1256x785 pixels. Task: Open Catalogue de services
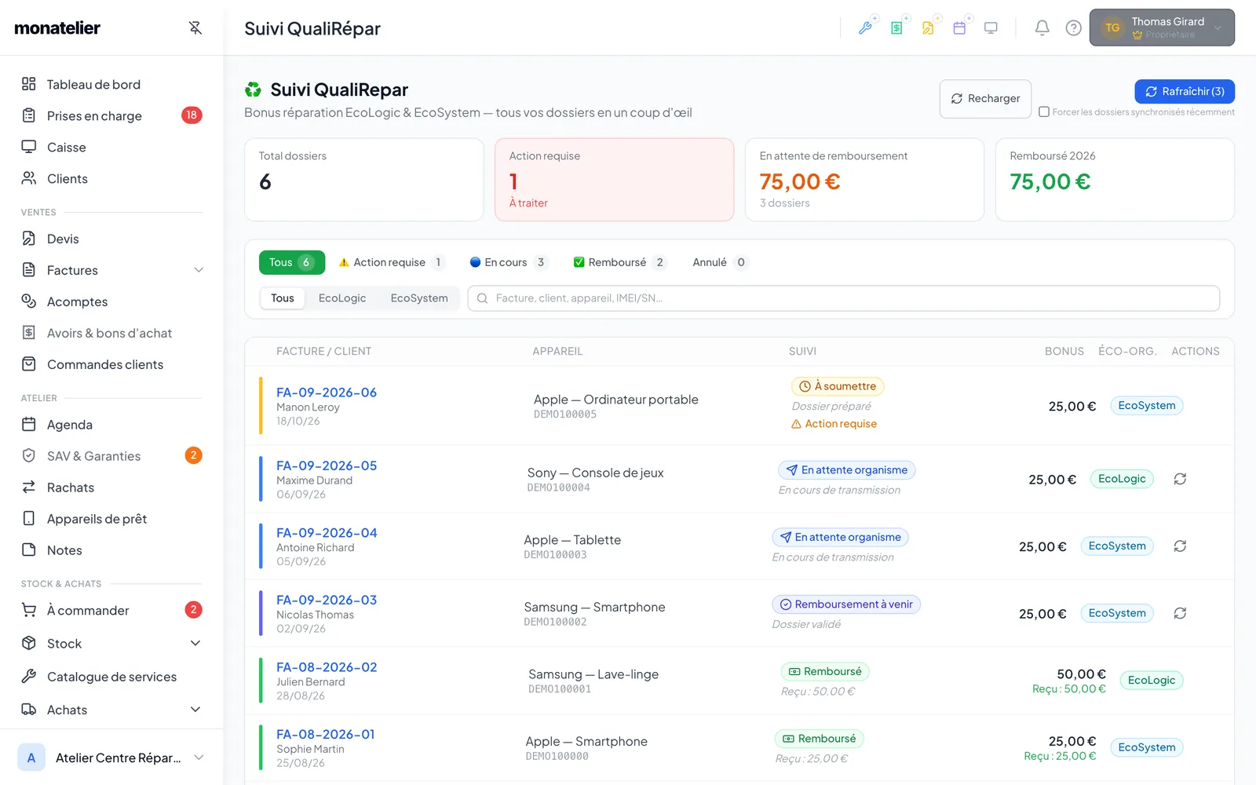111,677
